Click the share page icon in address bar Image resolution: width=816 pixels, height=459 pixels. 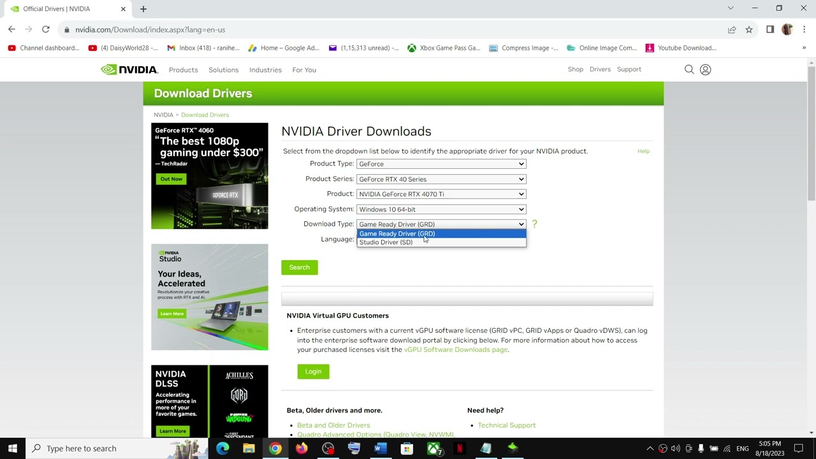click(732, 29)
